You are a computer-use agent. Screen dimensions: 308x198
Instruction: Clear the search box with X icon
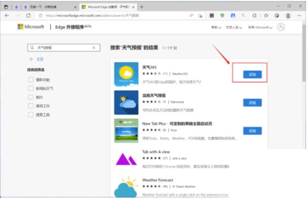(x=94, y=48)
